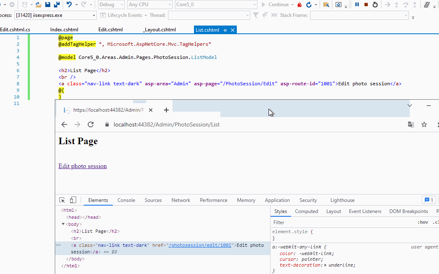
Task: Switch to the Event Listeners tab
Action: 365,211
